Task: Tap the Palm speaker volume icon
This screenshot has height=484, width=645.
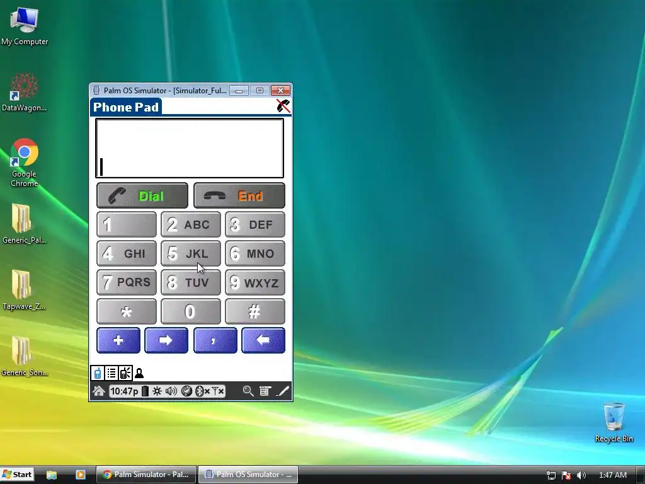Action: (171, 391)
